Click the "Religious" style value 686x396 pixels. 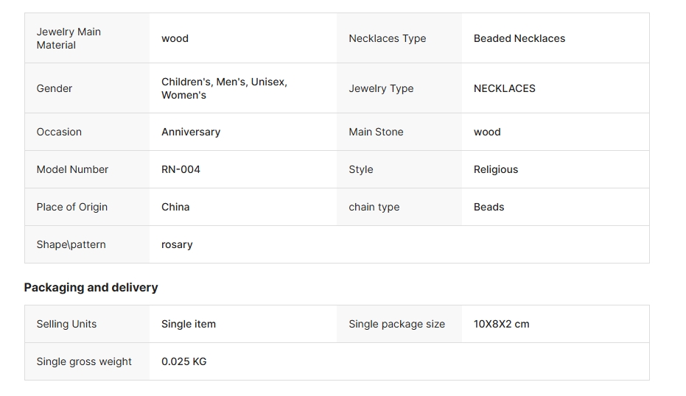(x=495, y=169)
